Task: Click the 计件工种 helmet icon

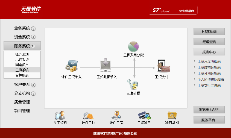Action: pos(88,116)
